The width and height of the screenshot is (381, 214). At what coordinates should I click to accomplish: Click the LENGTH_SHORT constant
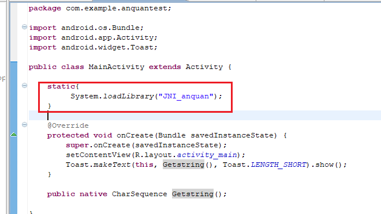coord(278,165)
